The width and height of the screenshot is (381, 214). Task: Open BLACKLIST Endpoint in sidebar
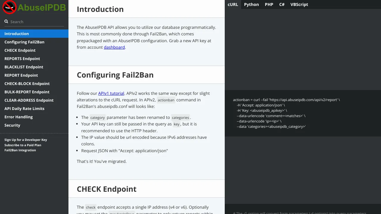(x=34, y=67)
